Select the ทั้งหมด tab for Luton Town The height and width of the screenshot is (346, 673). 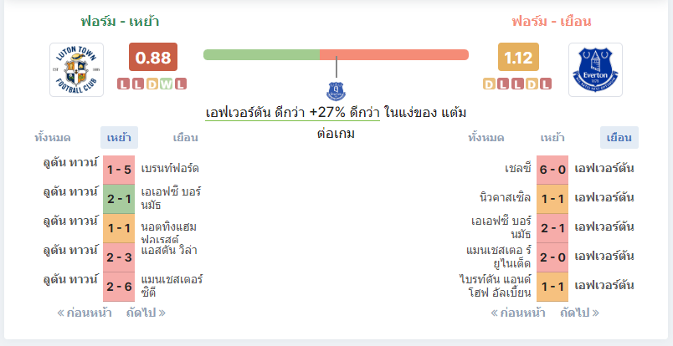53,138
